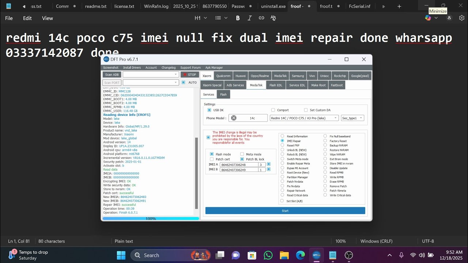Open the Install Drivers menu in DFT Pro
Screen dimensions: 468x263
(x=132, y=68)
